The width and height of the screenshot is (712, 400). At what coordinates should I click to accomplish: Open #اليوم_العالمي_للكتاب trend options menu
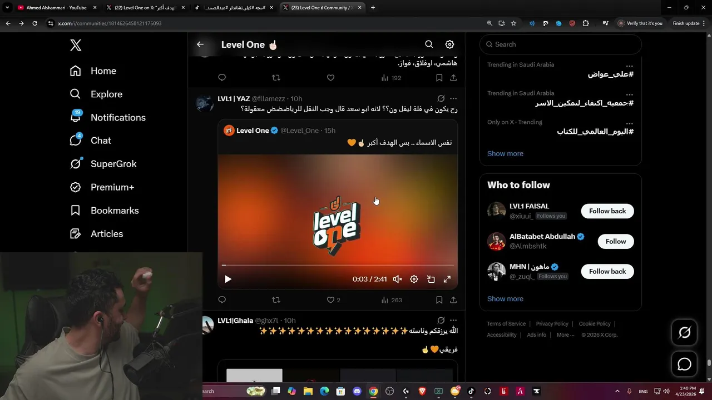pyautogui.click(x=629, y=123)
